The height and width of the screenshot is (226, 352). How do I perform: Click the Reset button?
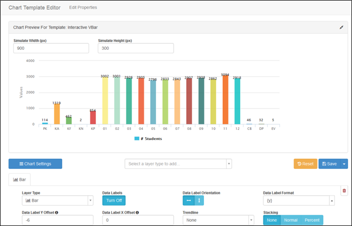305,164
